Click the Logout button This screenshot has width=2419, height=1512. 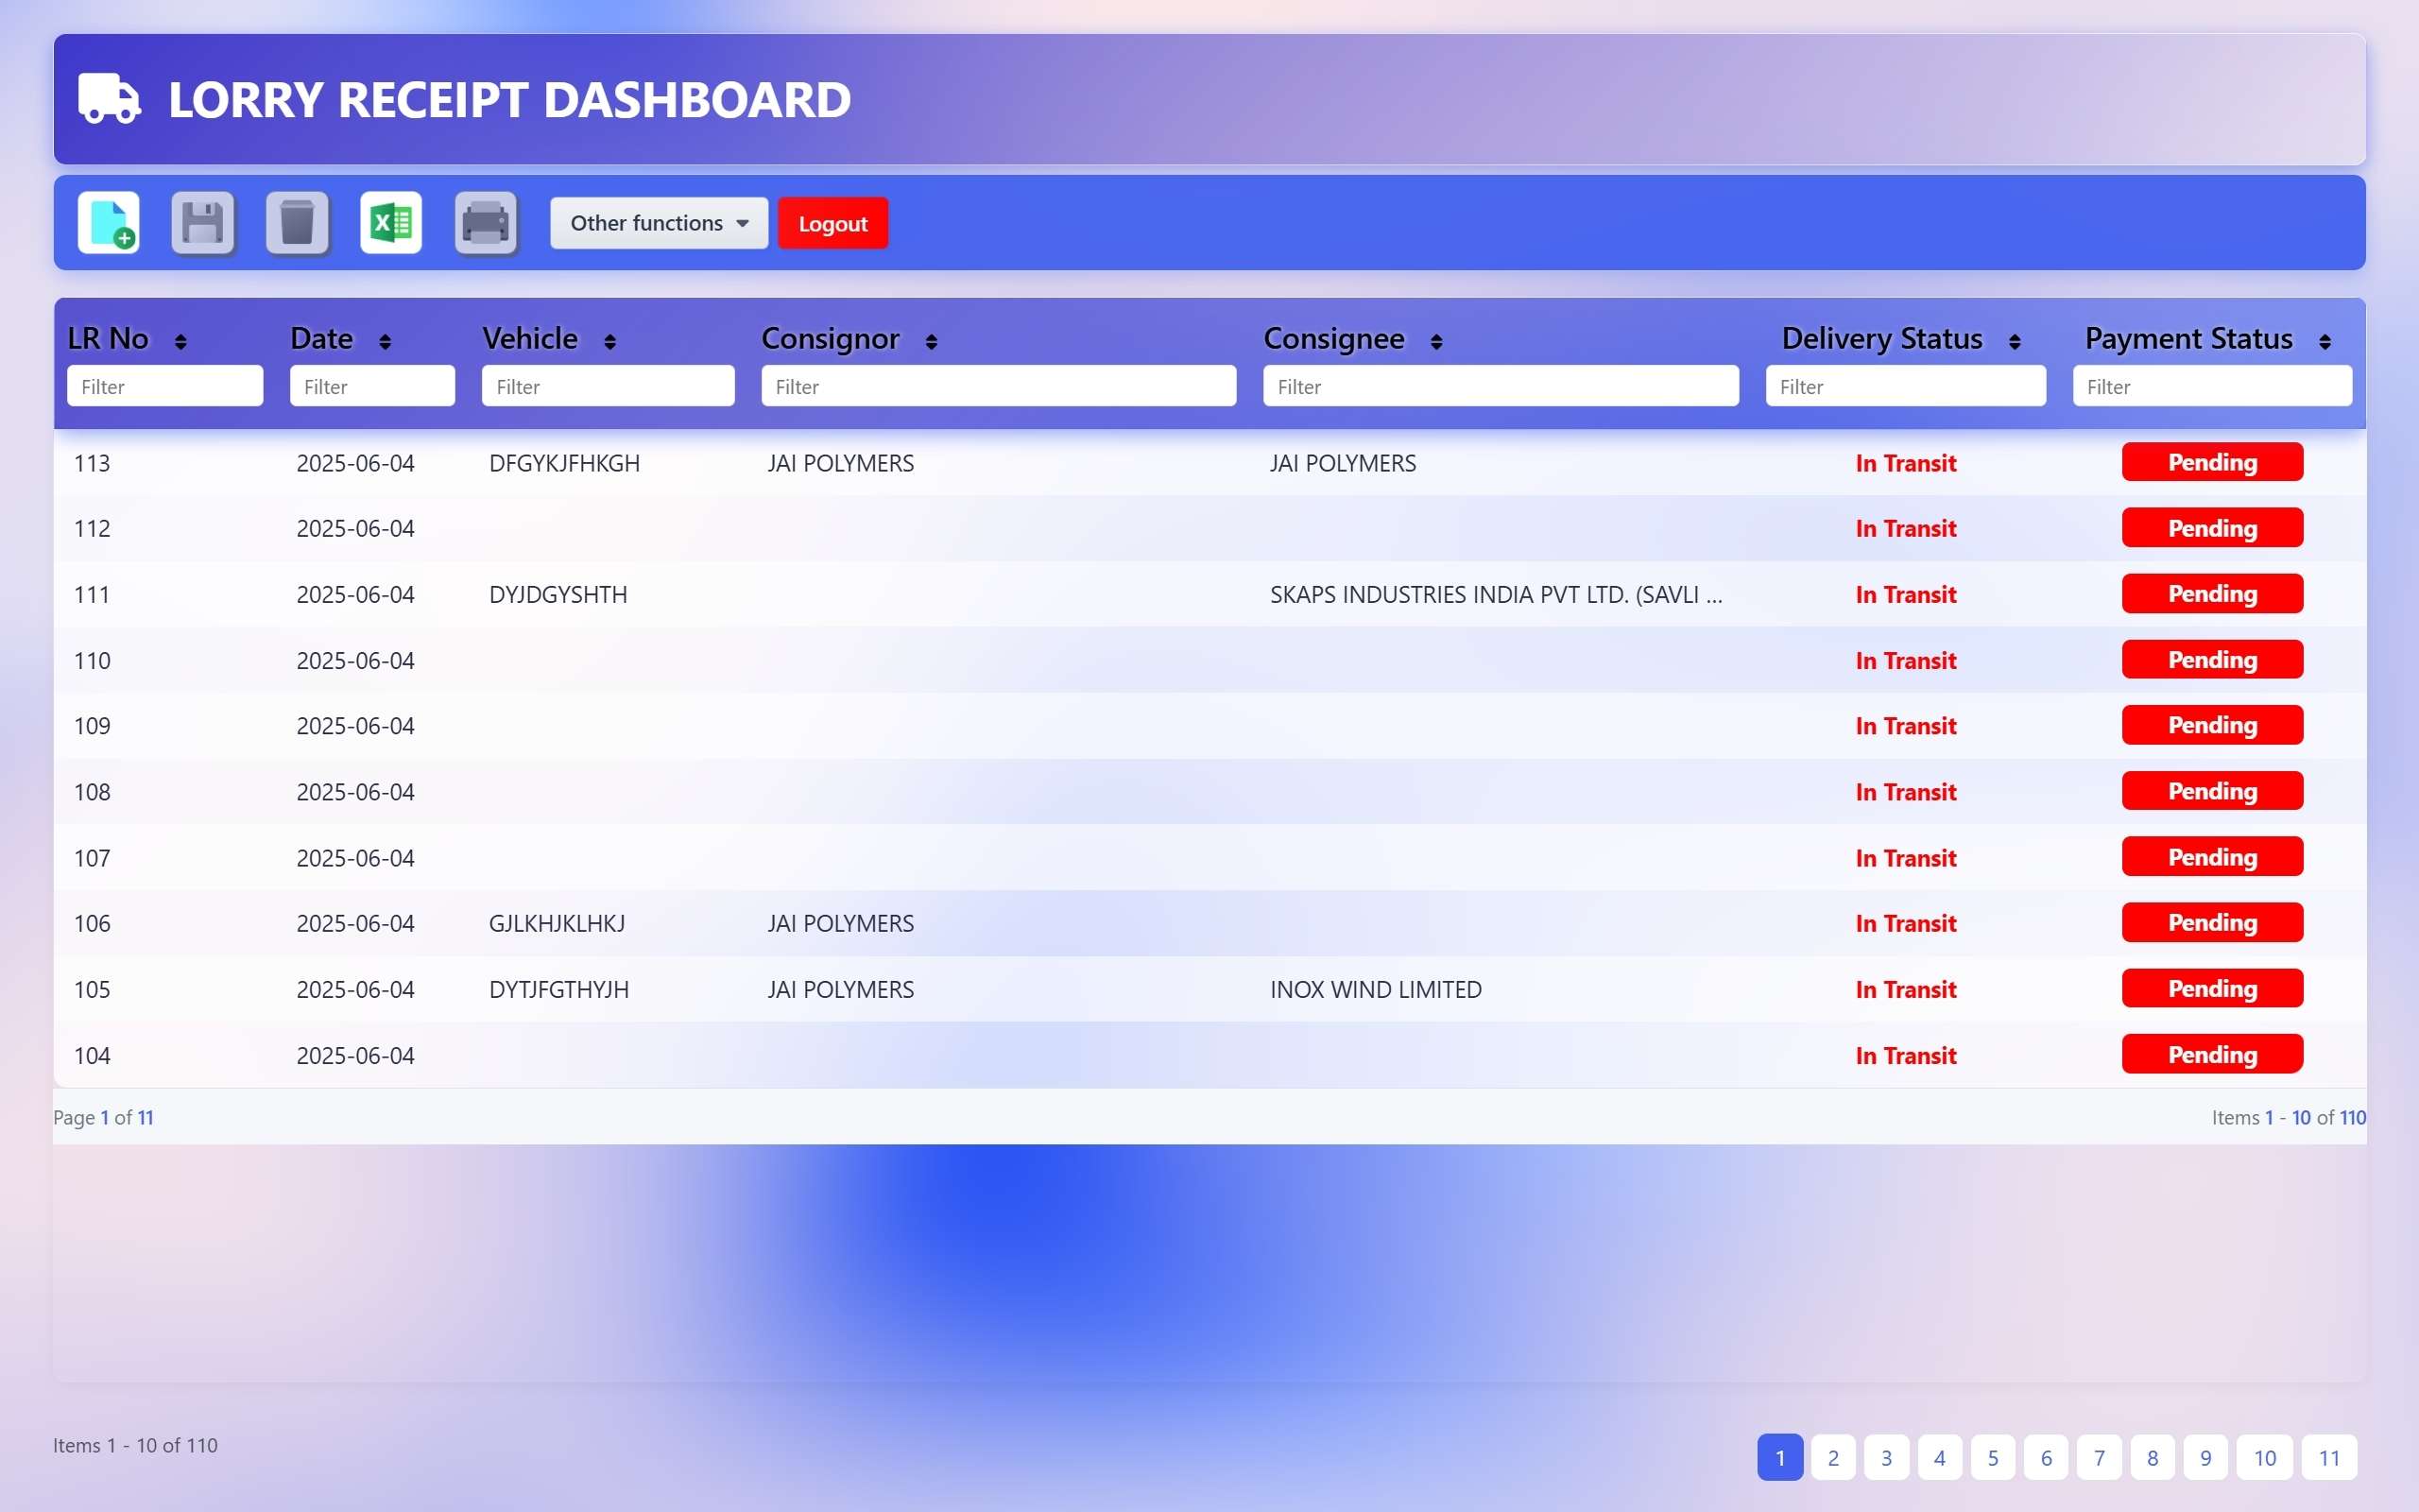pyautogui.click(x=832, y=222)
